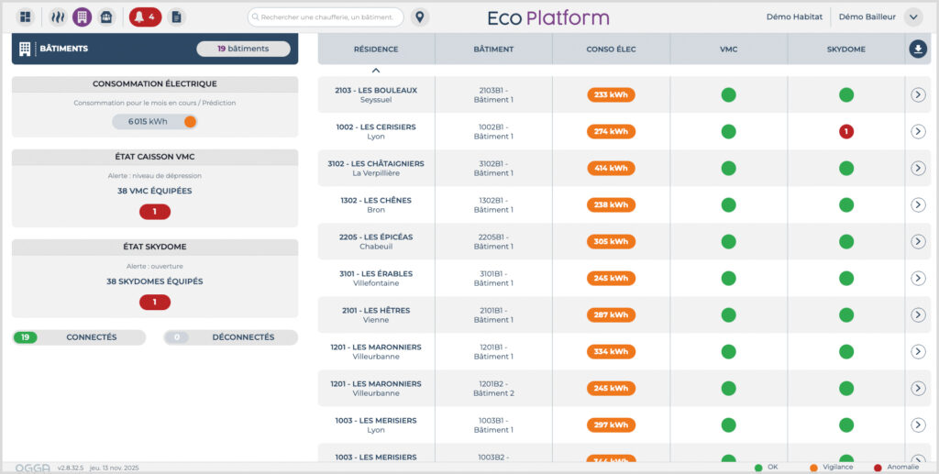Screen dimensions: 939x474
Task: Expand the Démo Bailleur account dropdown
Action: pos(913,17)
